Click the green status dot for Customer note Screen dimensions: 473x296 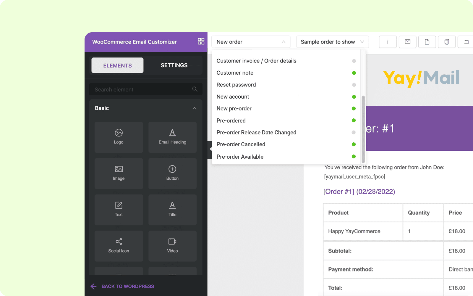354,73
